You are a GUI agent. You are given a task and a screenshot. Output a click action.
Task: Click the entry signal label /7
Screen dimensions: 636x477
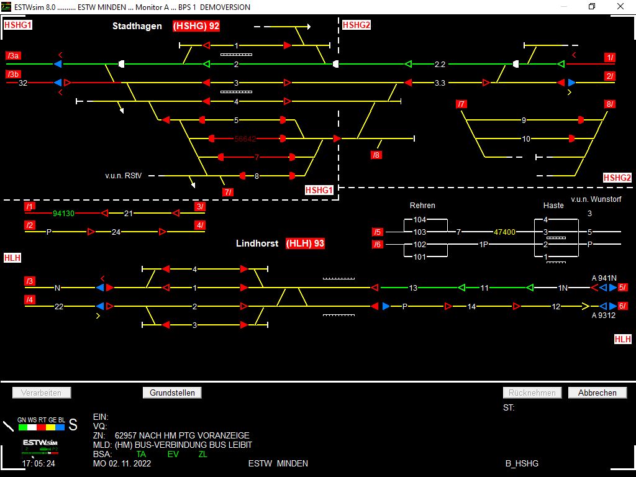click(461, 103)
